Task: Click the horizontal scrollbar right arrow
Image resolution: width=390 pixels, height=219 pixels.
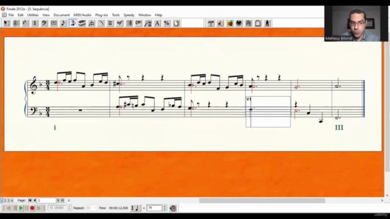Action: point(382,200)
